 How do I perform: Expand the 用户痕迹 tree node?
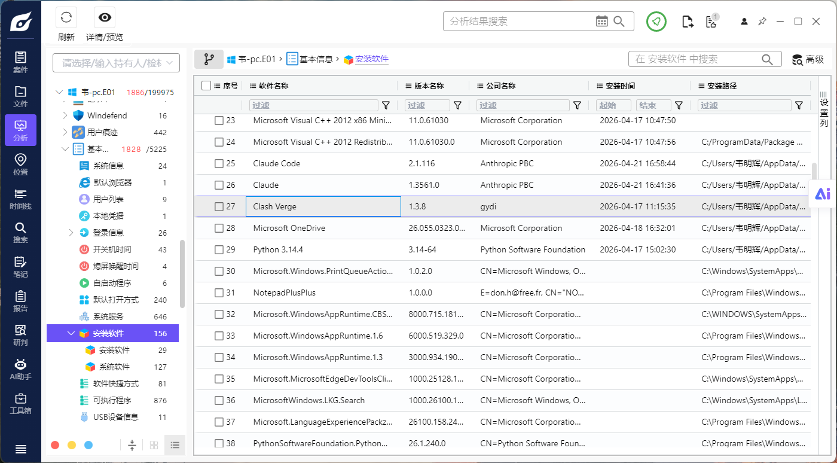(65, 132)
